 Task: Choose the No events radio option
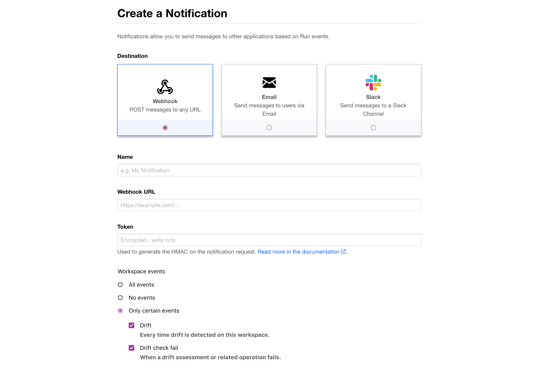[x=120, y=298]
